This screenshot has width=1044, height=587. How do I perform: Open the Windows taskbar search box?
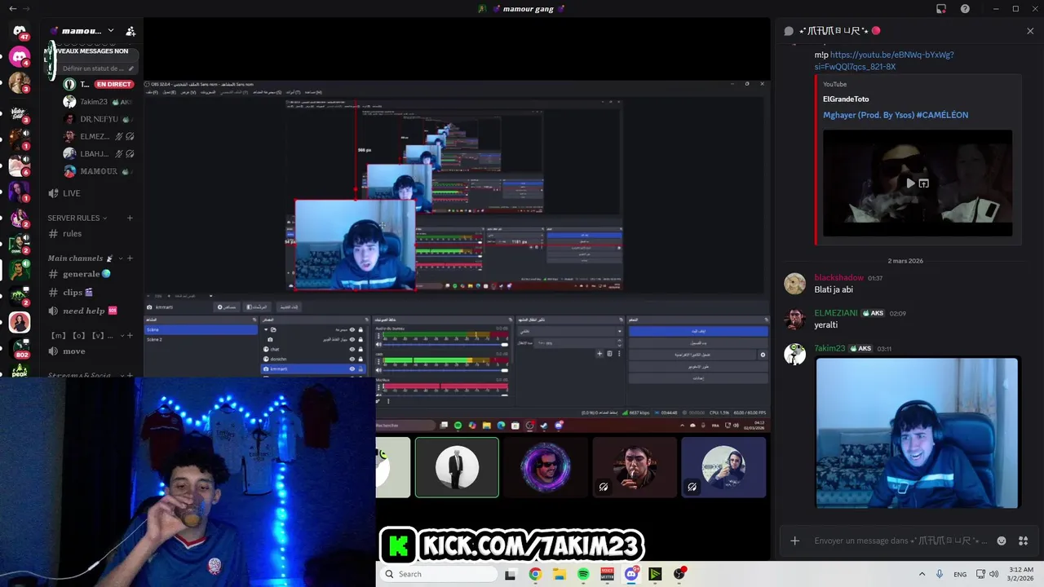438,574
